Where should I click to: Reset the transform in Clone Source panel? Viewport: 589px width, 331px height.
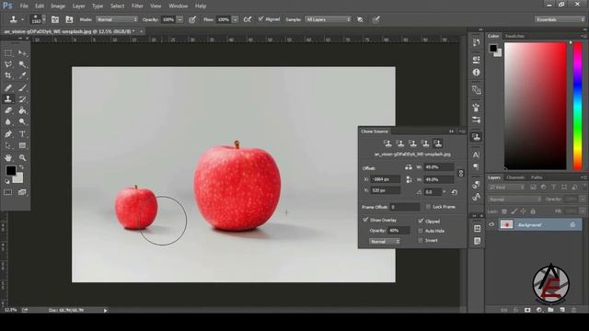[x=454, y=192]
